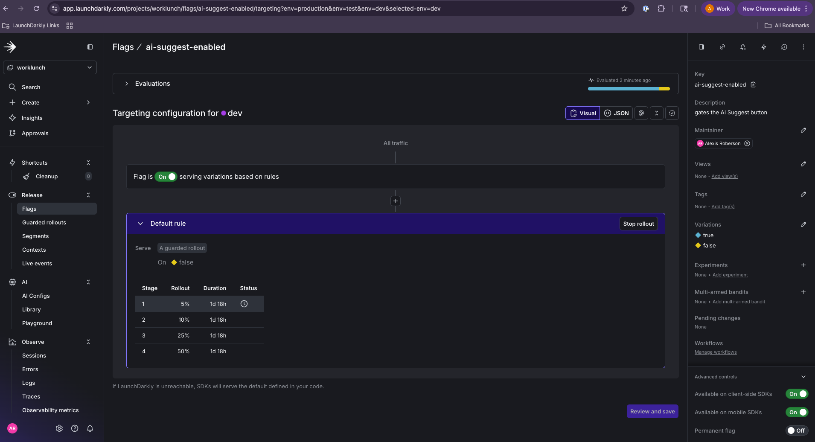This screenshot has height=442, width=815.
Task: Open quick actions lightning icon
Action: (763, 47)
